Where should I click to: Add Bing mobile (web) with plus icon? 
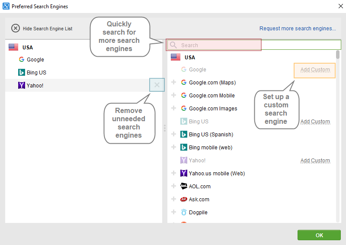[174, 147]
